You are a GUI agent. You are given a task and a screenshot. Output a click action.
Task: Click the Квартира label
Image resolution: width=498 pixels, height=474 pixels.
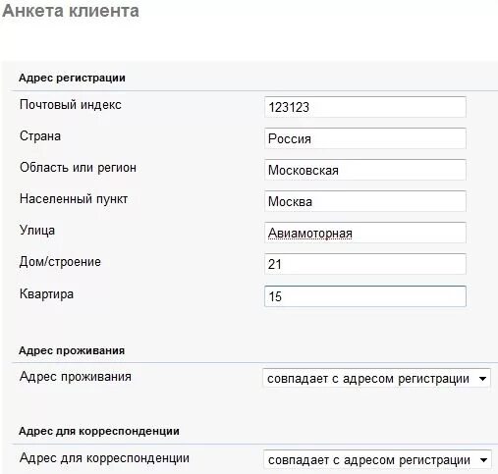(x=46, y=293)
